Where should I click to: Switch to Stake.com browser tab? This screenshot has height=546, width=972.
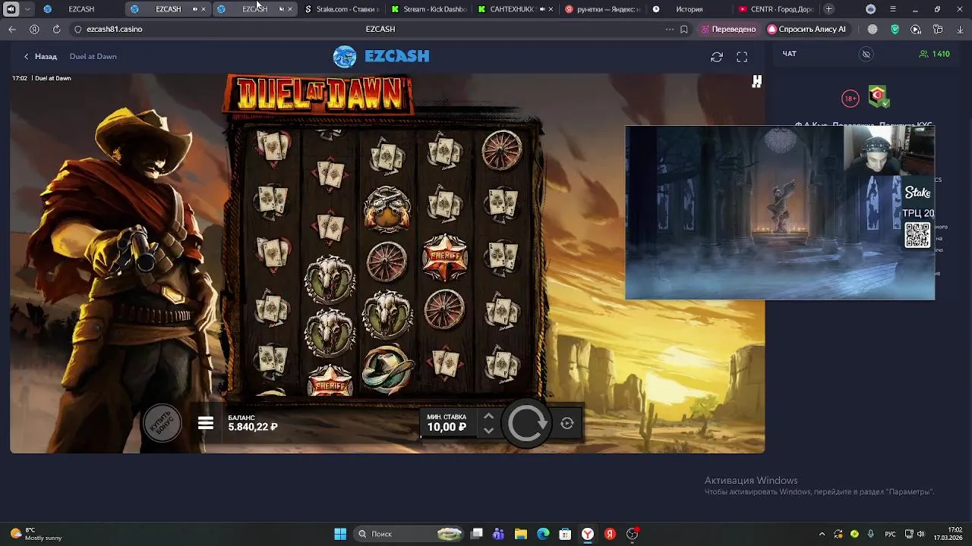[x=341, y=9]
